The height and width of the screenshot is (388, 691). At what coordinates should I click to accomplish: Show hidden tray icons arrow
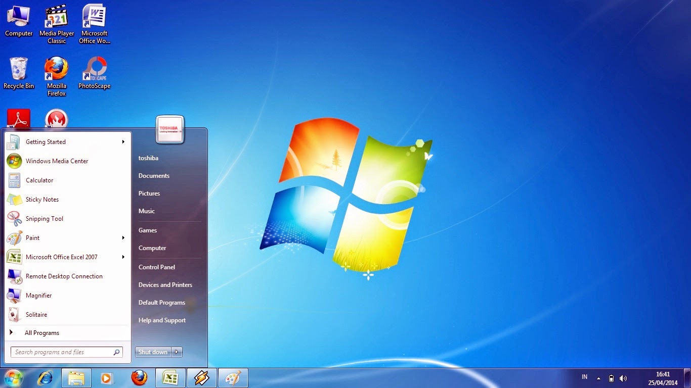point(599,378)
